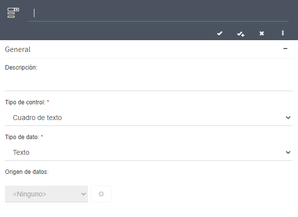Open the info icon in header toolbar
The image size is (298, 217).
pos(283,33)
